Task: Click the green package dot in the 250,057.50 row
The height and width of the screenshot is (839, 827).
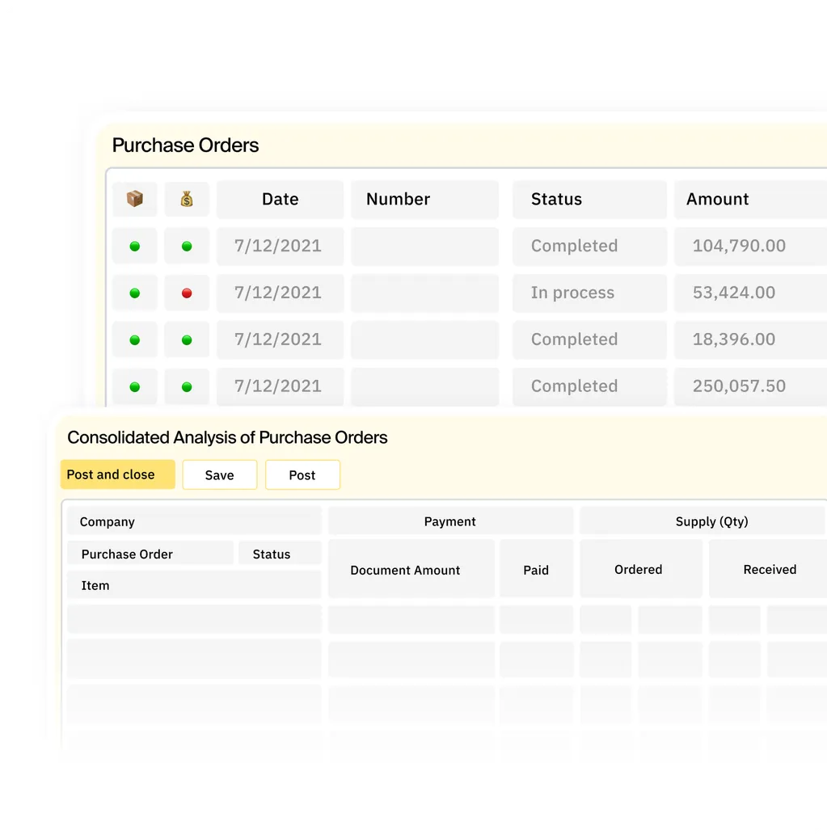Action: pos(135,387)
